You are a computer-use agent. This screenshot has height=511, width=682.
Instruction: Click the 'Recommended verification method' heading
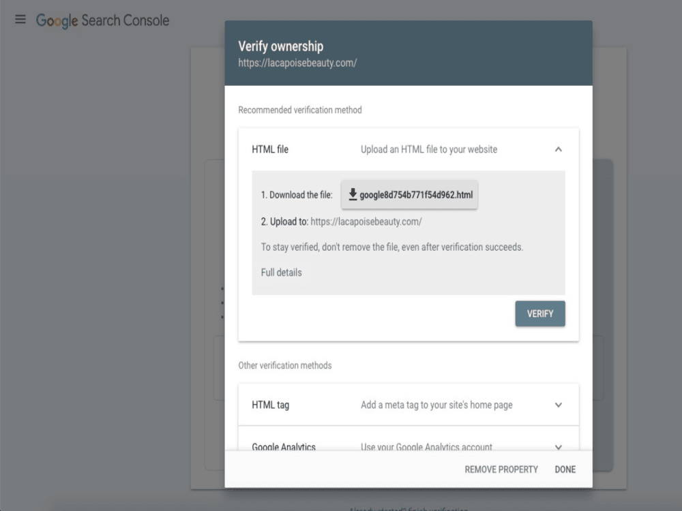click(x=299, y=110)
